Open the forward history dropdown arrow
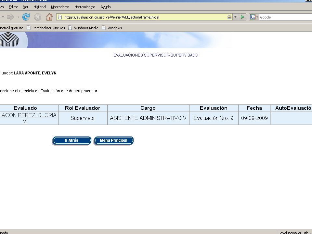 pyautogui.click(x=18, y=17)
